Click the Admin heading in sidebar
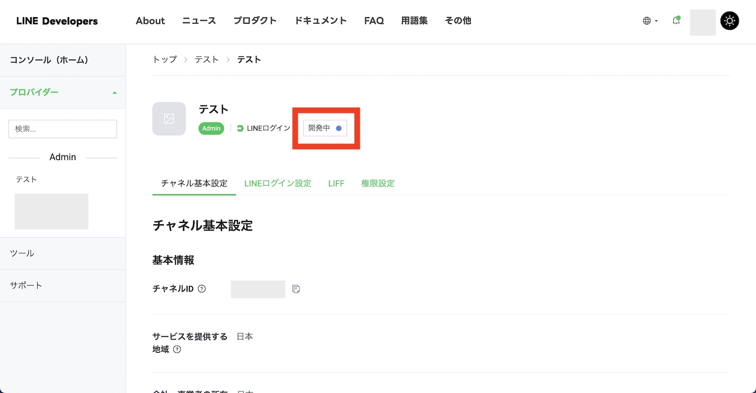 point(62,157)
